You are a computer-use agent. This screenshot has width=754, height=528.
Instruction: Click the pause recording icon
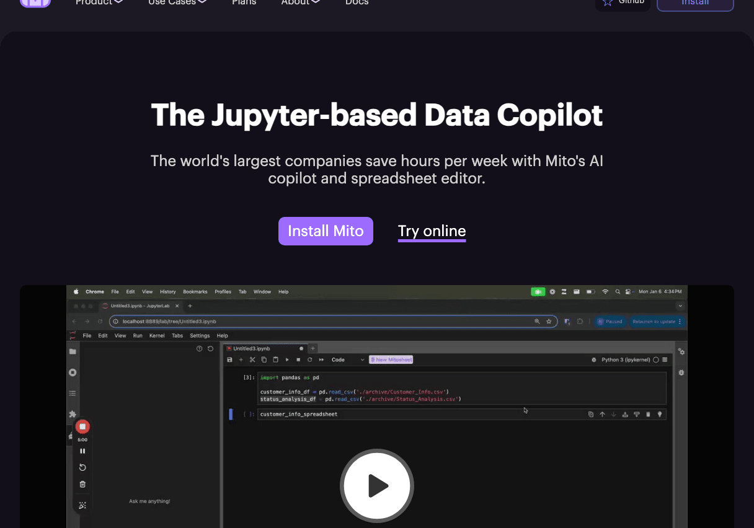tap(82, 451)
